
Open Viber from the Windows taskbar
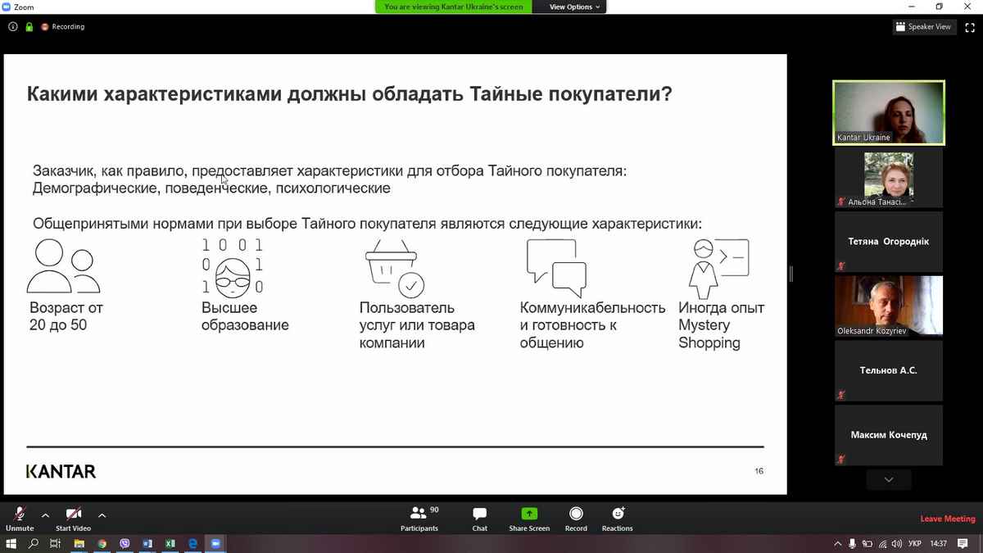[125, 543]
